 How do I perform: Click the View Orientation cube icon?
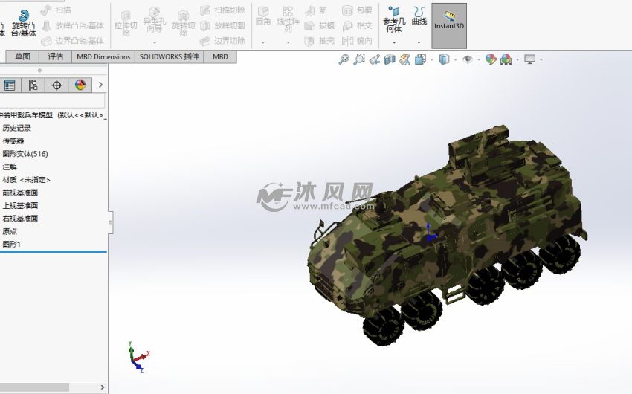[x=420, y=59]
